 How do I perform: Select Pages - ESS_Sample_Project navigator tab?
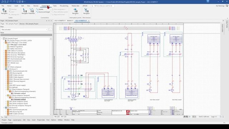point(9,24)
